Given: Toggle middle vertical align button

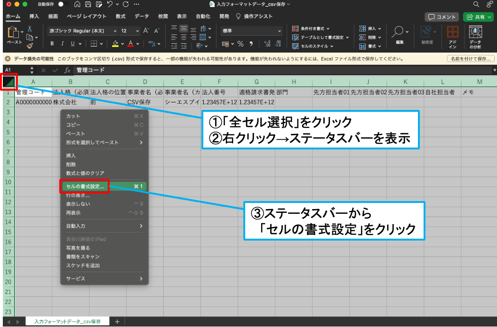Looking at the screenshot, I should pyautogui.click(x=184, y=29).
